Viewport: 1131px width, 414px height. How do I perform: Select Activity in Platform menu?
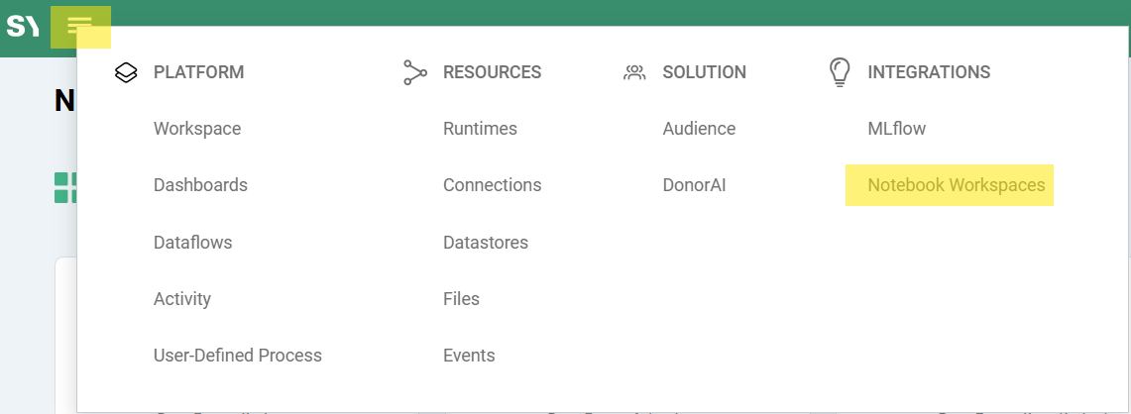coord(182,298)
